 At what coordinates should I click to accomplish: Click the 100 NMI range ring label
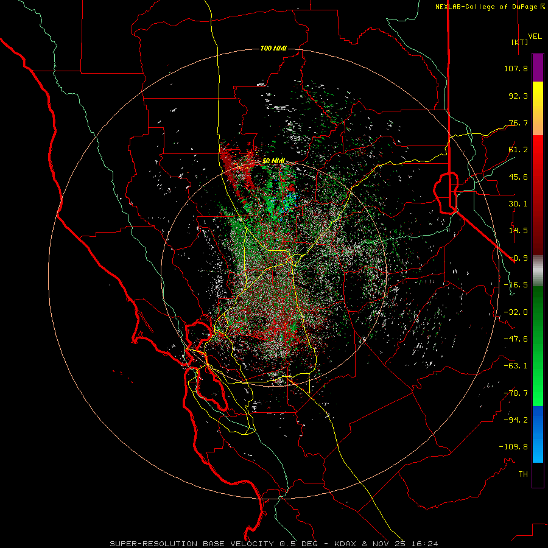tap(273, 48)
